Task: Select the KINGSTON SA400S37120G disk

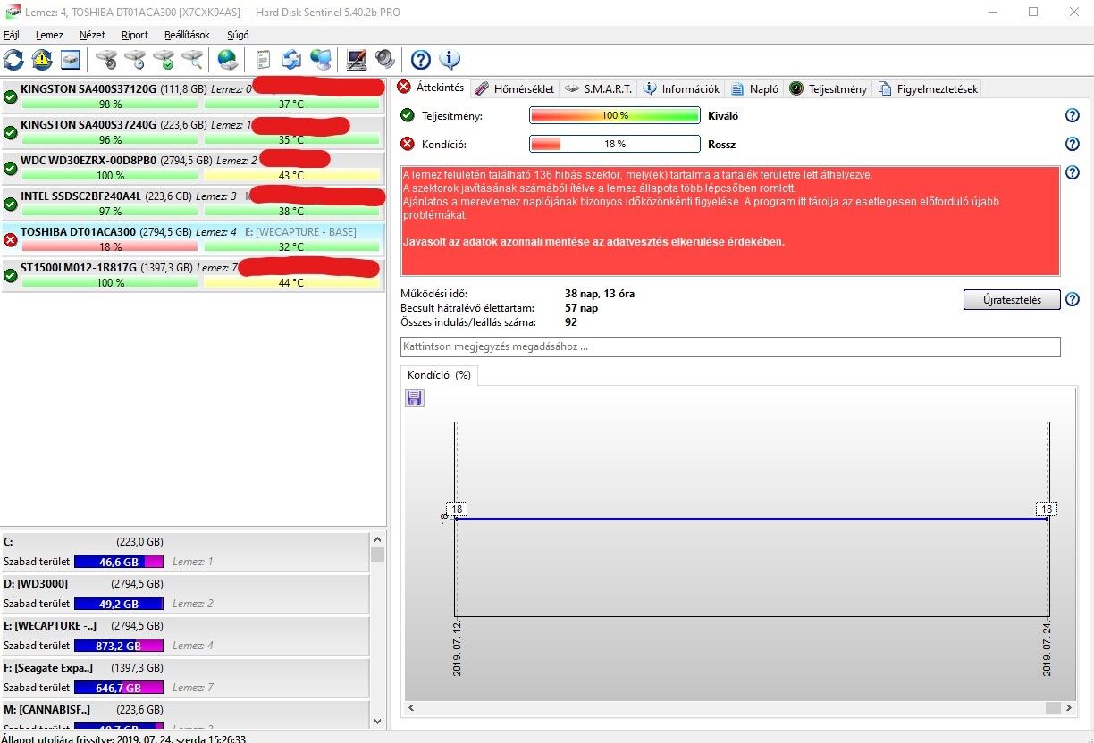Action: point(192,96)
